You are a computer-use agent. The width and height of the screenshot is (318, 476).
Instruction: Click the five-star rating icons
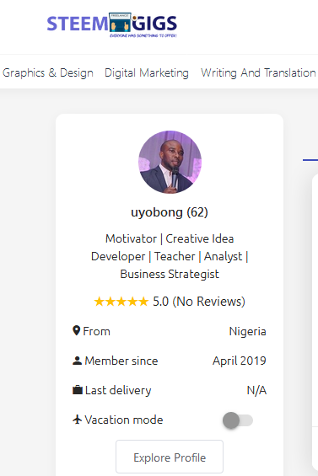tap(121, 302)
